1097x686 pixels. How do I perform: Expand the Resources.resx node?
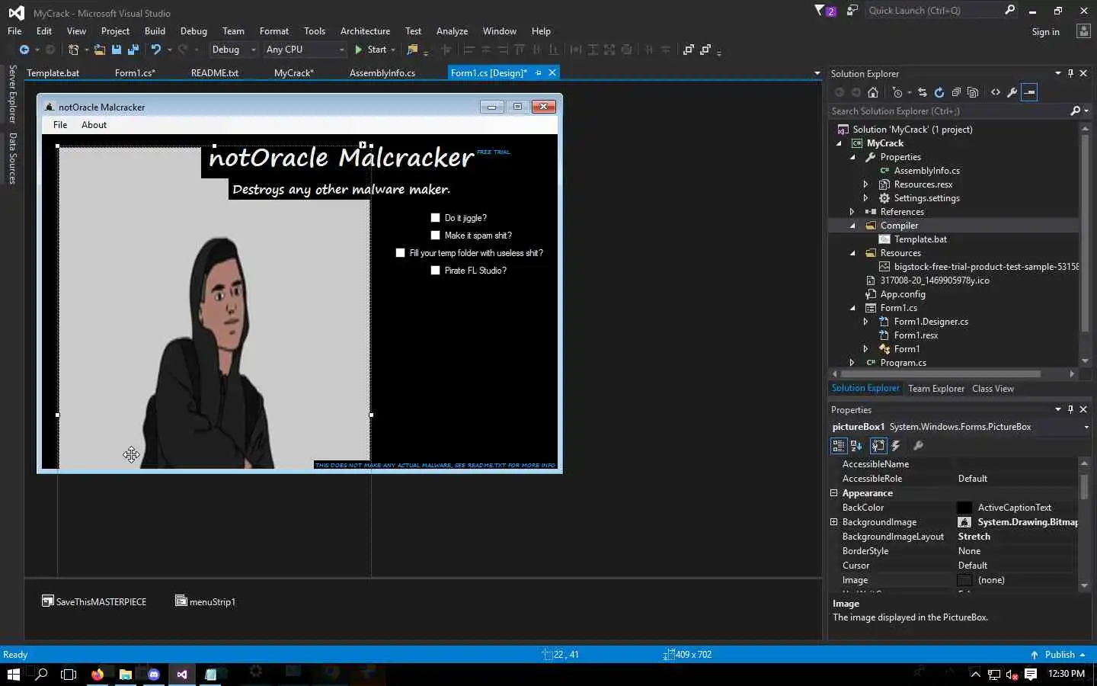pos(866,184)
